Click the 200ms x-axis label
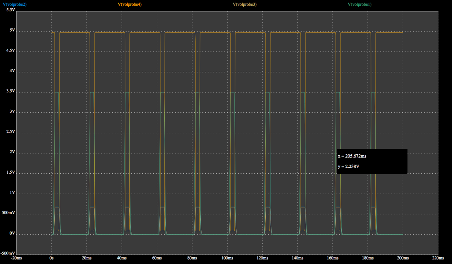The image size is (452, 264). (x=403, y=258)
